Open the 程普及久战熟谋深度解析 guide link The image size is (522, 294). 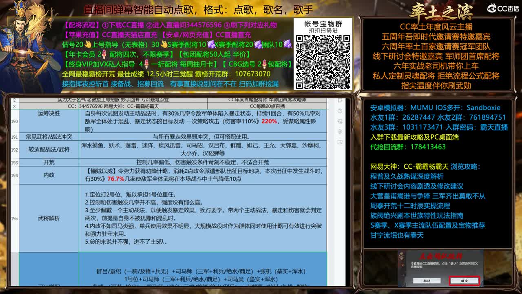point(407,176)
